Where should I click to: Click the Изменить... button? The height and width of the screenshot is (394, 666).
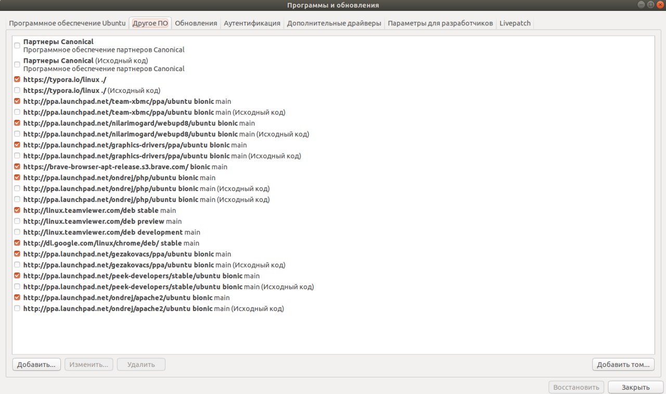tap(89, 364)
